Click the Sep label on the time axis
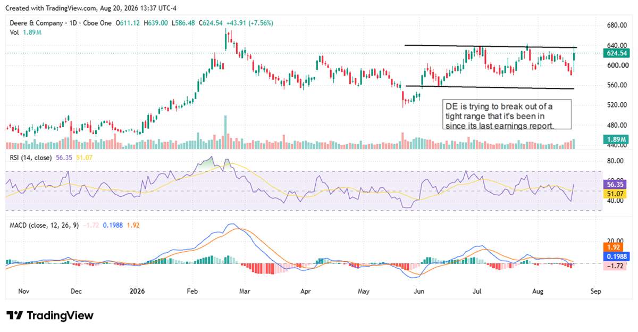This screenshot has width=638, height=332. click(x=597, y=292)
